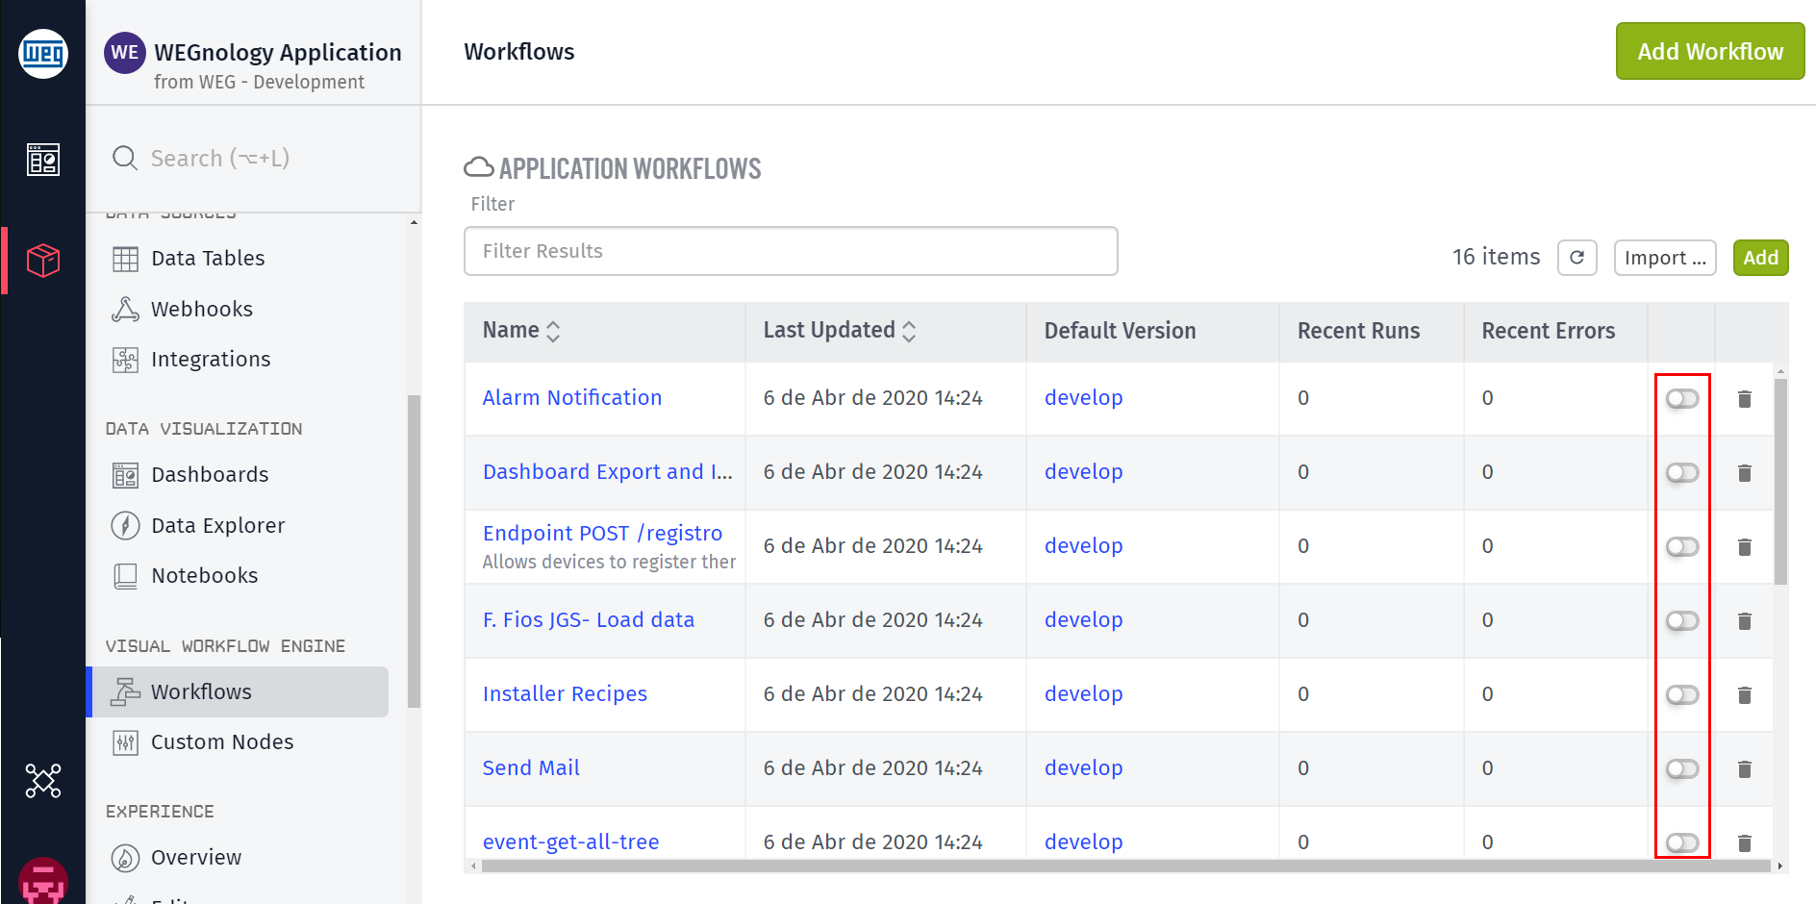Open the network nodes icon in rail

43,781
